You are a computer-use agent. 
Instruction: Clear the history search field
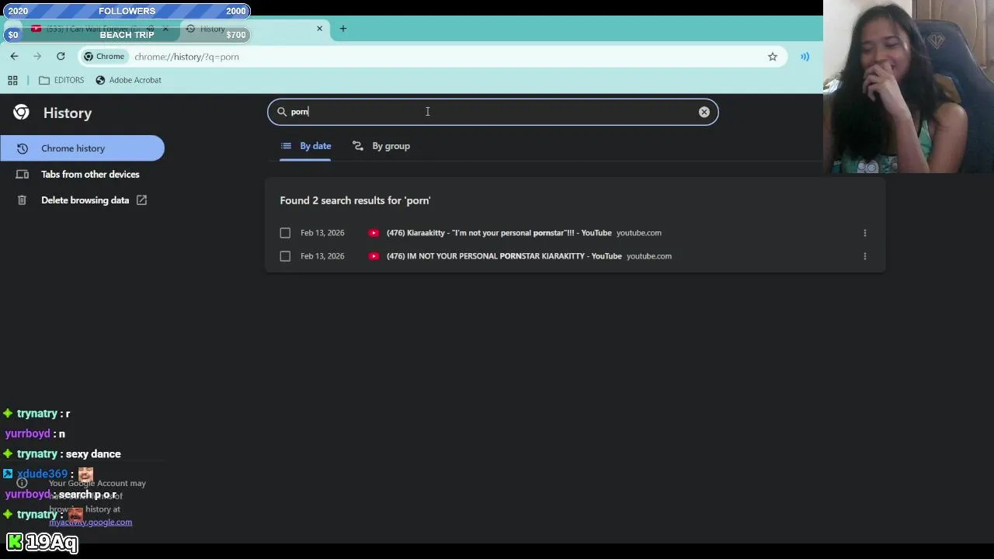tap(704, 112)
